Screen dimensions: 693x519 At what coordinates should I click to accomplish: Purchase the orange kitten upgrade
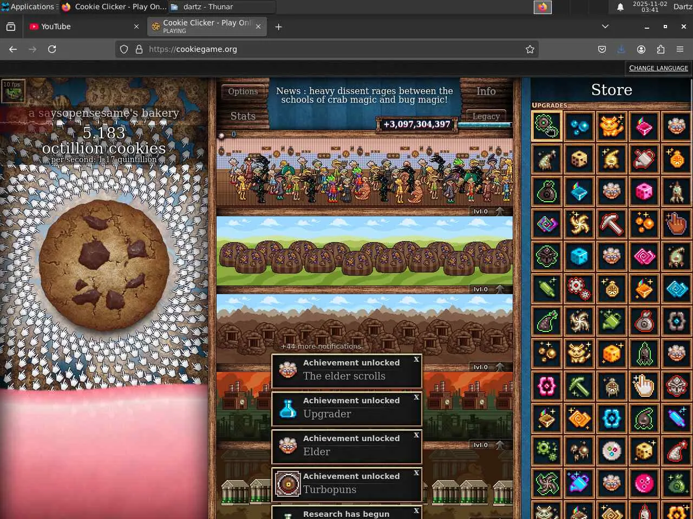612,127
